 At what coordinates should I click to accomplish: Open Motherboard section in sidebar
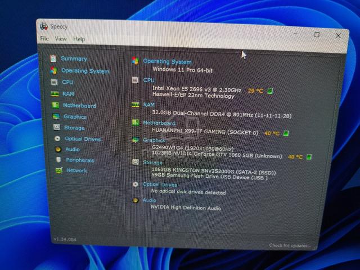click(79, 106)
